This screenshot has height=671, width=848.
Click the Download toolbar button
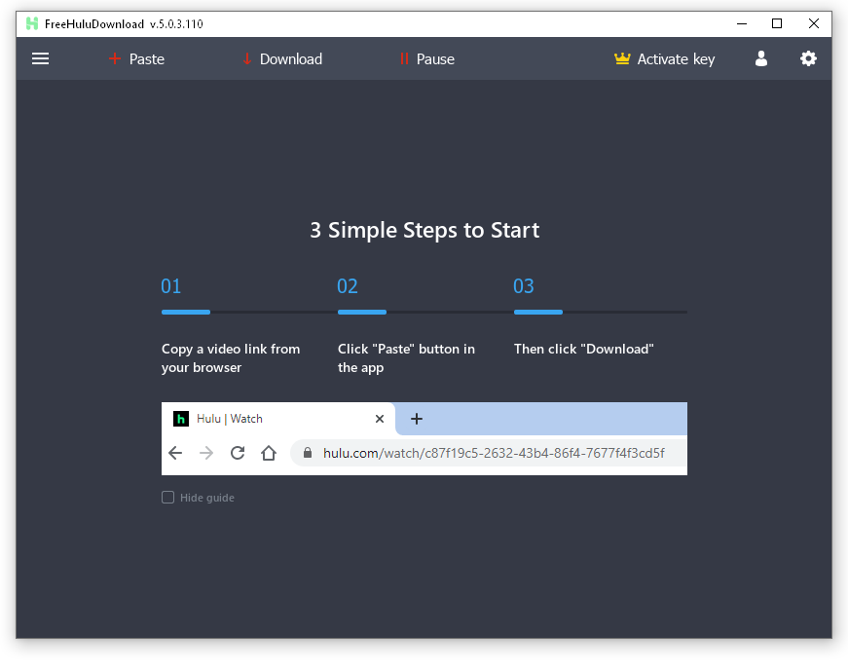(282, 59)
